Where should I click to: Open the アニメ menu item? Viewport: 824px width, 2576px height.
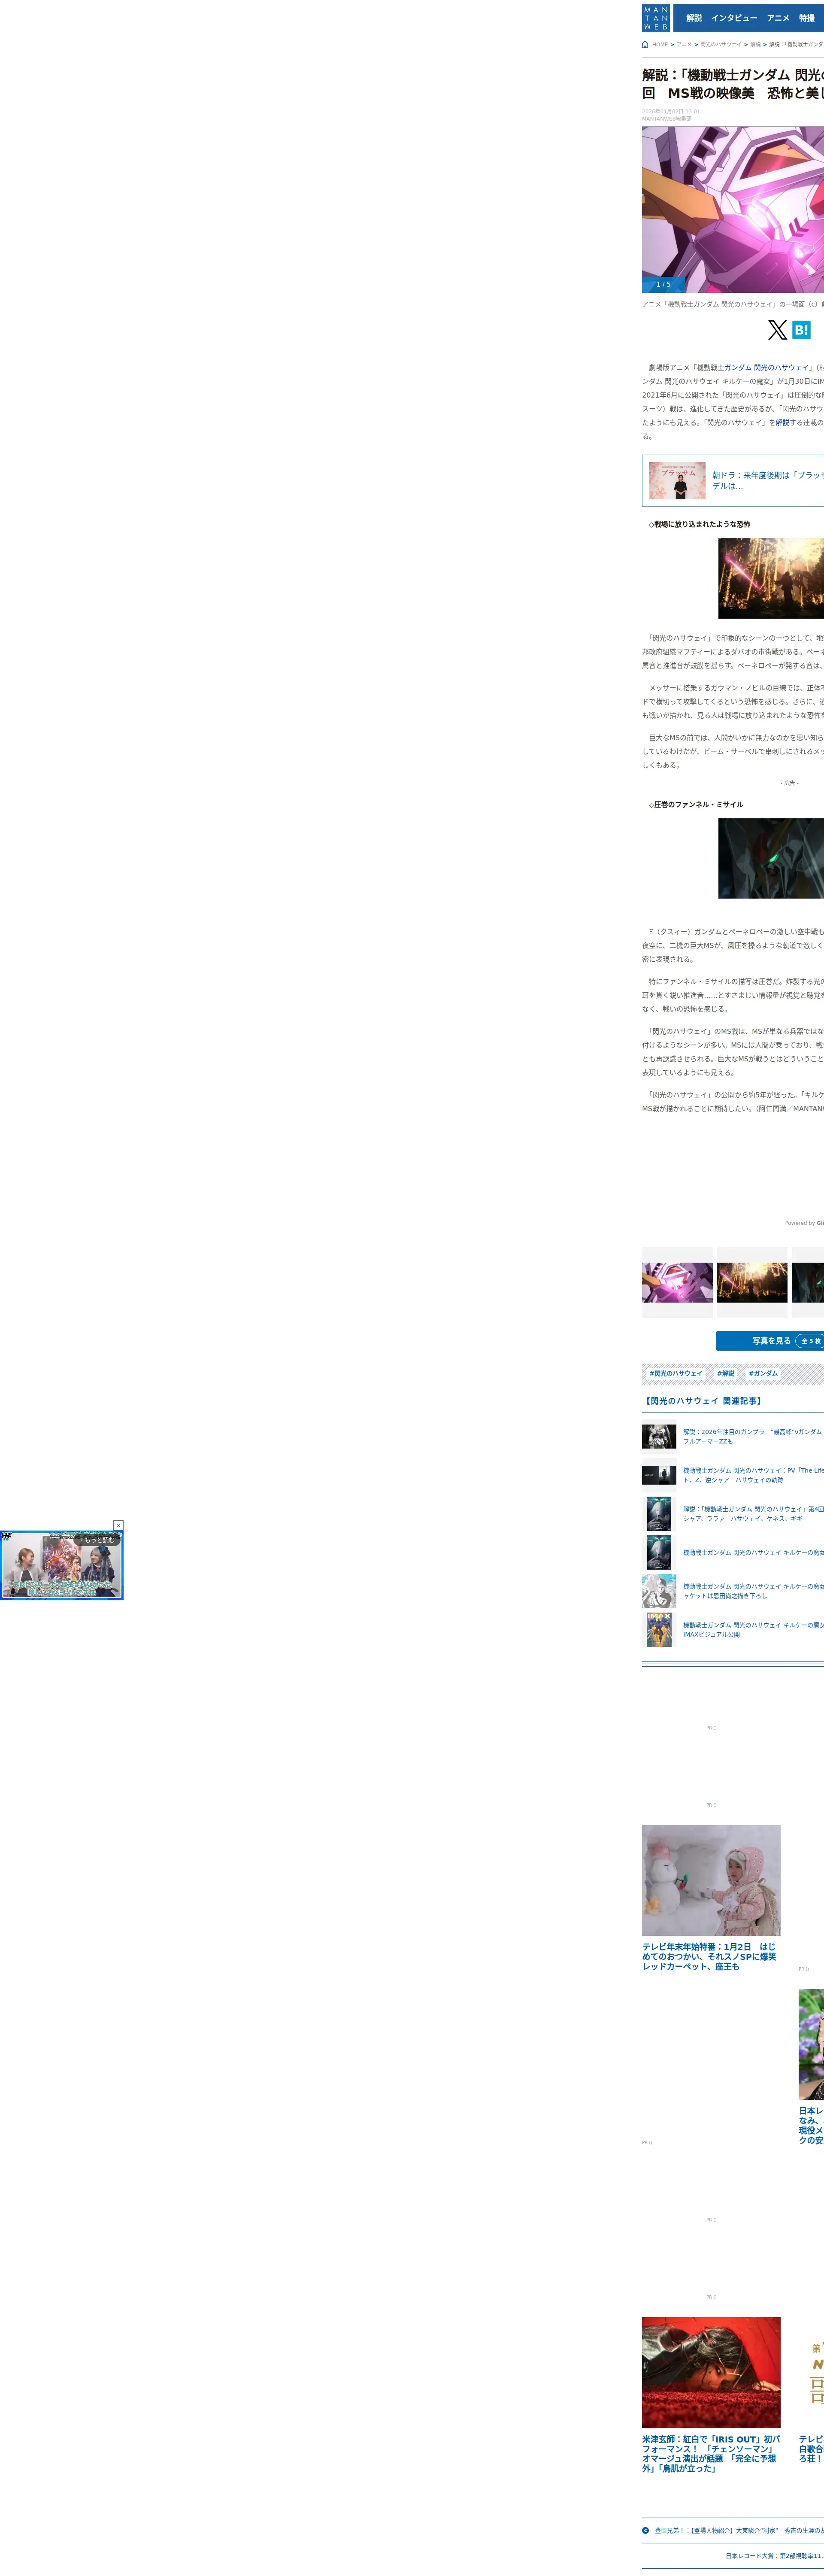pyautogui.click(x=778, y=18)
